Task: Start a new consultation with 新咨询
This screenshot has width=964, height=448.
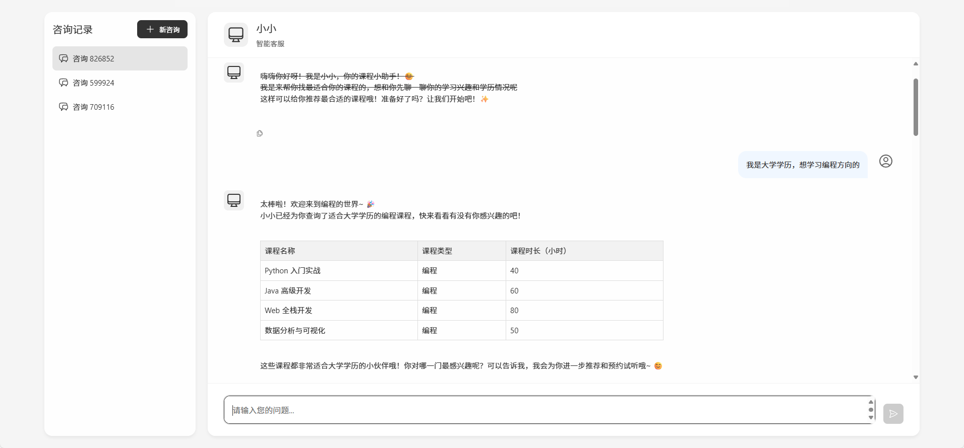Action: tap(162, 29)
